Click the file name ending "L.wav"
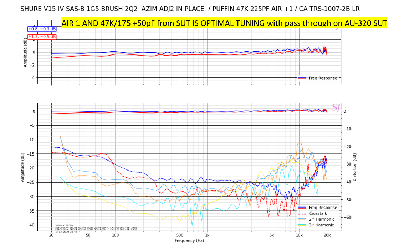The width and height of the screenshot is (394, 246). click(x=96, y=228)
